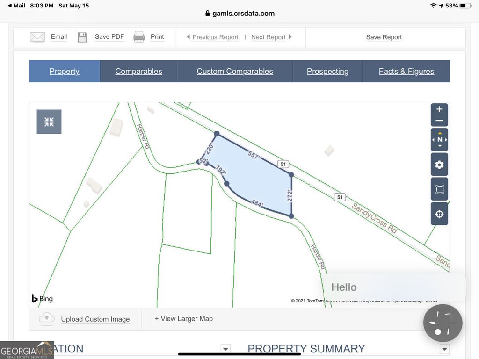Zoom in the map with plus
479x359 pixels.
(439, 109)
